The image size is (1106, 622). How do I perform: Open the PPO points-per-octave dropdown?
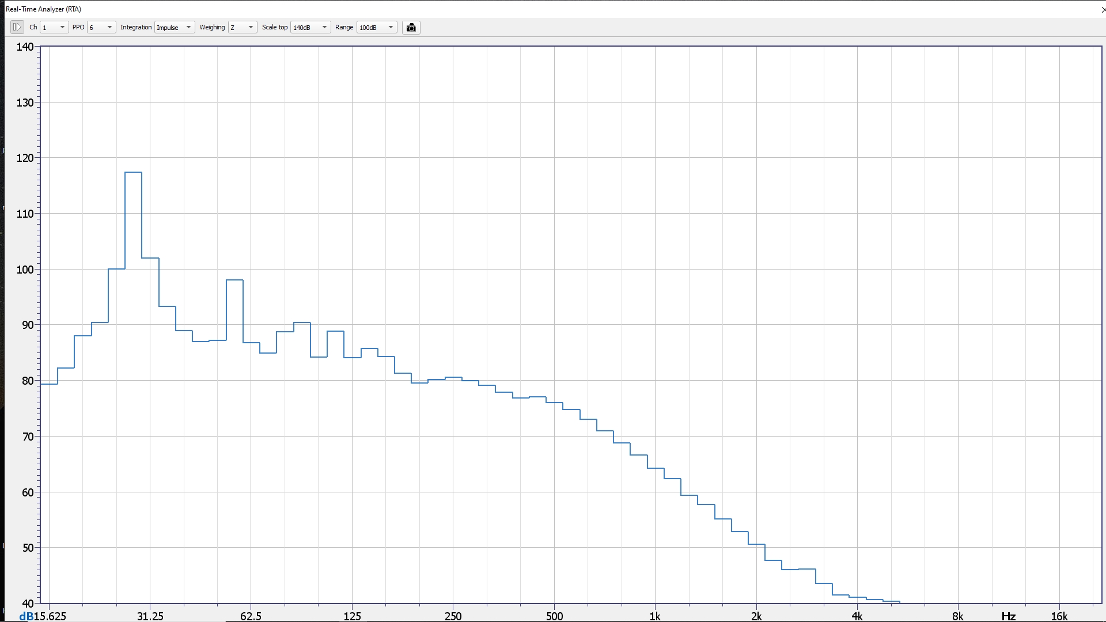point(101,28)
